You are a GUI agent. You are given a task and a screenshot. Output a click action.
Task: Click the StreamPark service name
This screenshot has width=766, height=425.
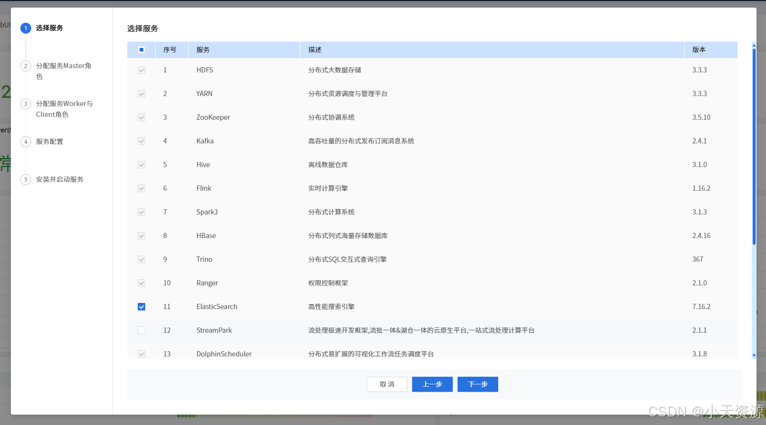[x=214, y=330]
